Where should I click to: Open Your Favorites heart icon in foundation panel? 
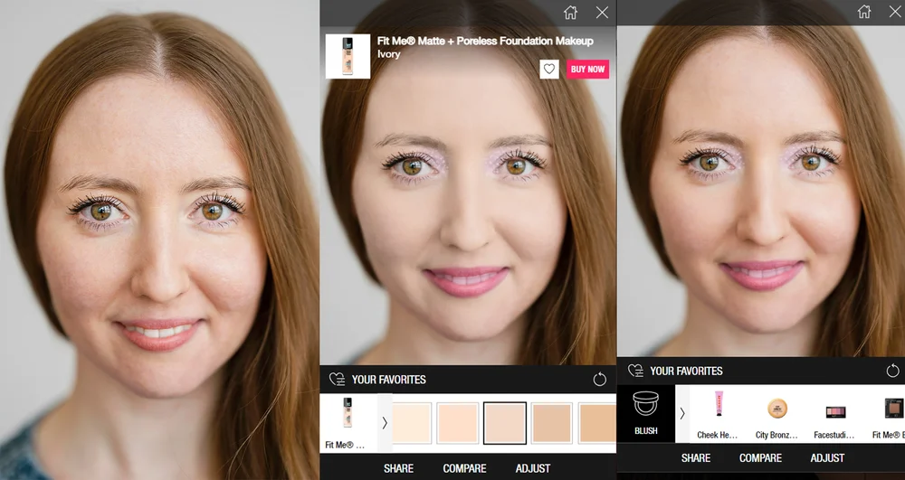click(337, 379)
